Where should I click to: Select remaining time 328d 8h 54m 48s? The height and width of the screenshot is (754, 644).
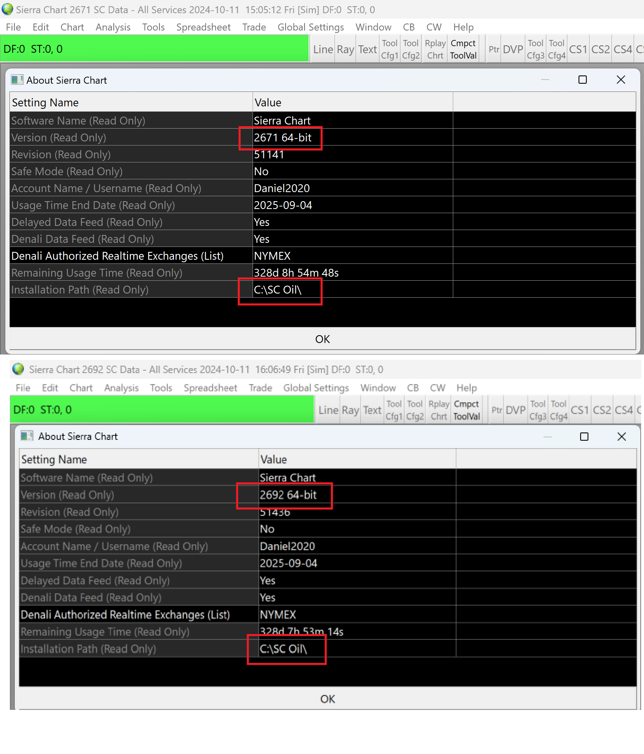[296, 273]
